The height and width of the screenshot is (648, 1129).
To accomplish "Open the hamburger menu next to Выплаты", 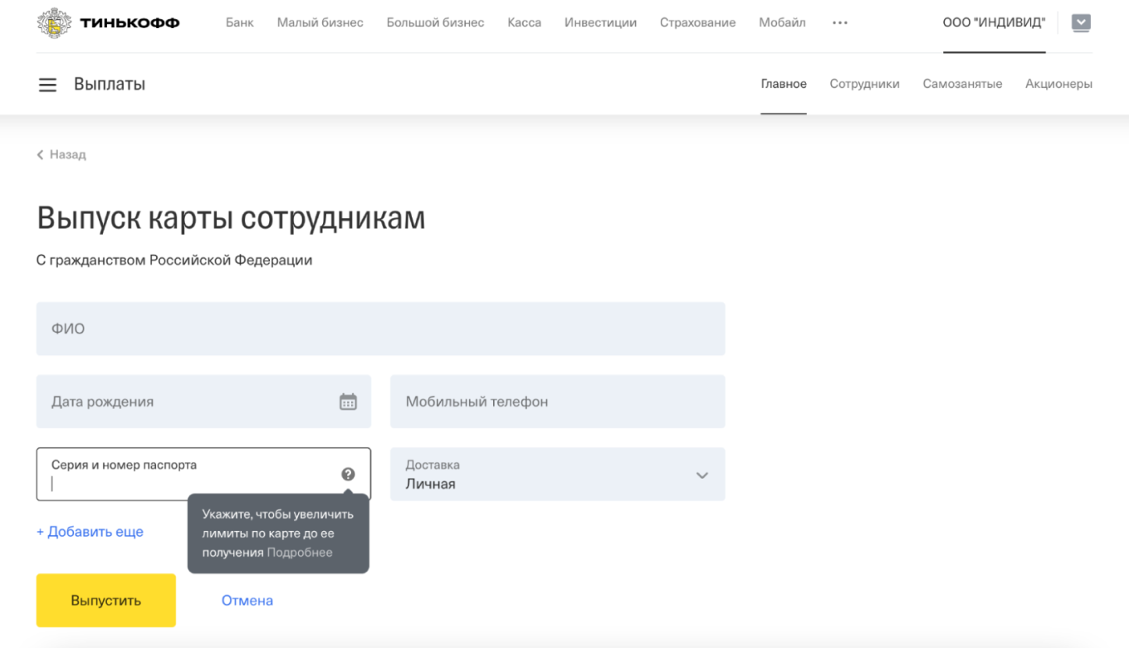I will click(x=47, y=84).
